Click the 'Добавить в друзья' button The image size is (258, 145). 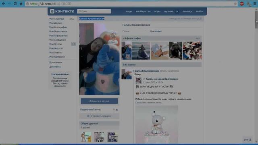click(100, 101)
